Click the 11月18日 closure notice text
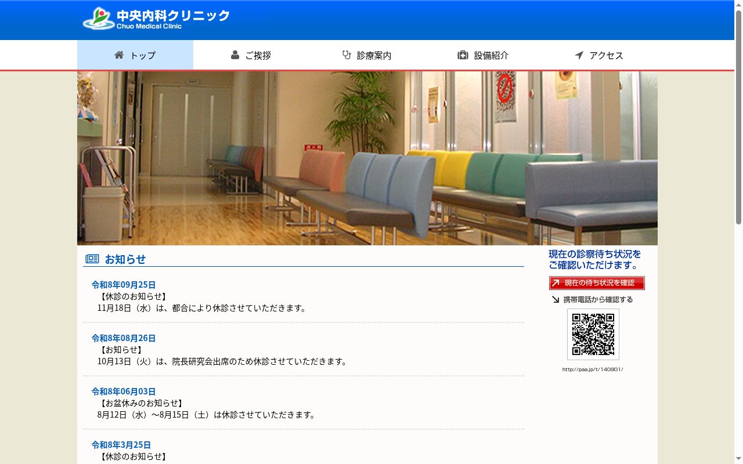The height and width of the screenshot is (464, 743). (202, 308)
